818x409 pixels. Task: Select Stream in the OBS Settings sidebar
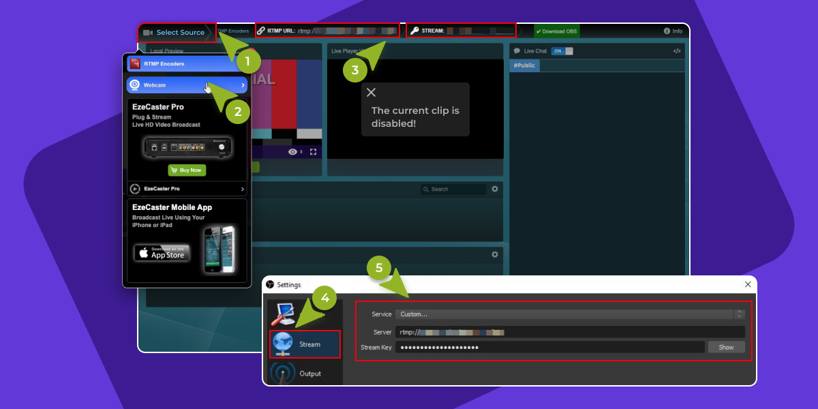coord(304,344)
